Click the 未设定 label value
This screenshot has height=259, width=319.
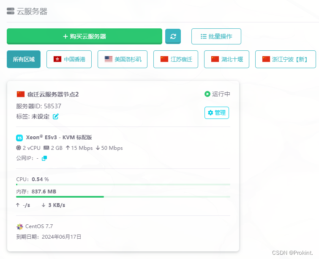(x=40, y=116)
